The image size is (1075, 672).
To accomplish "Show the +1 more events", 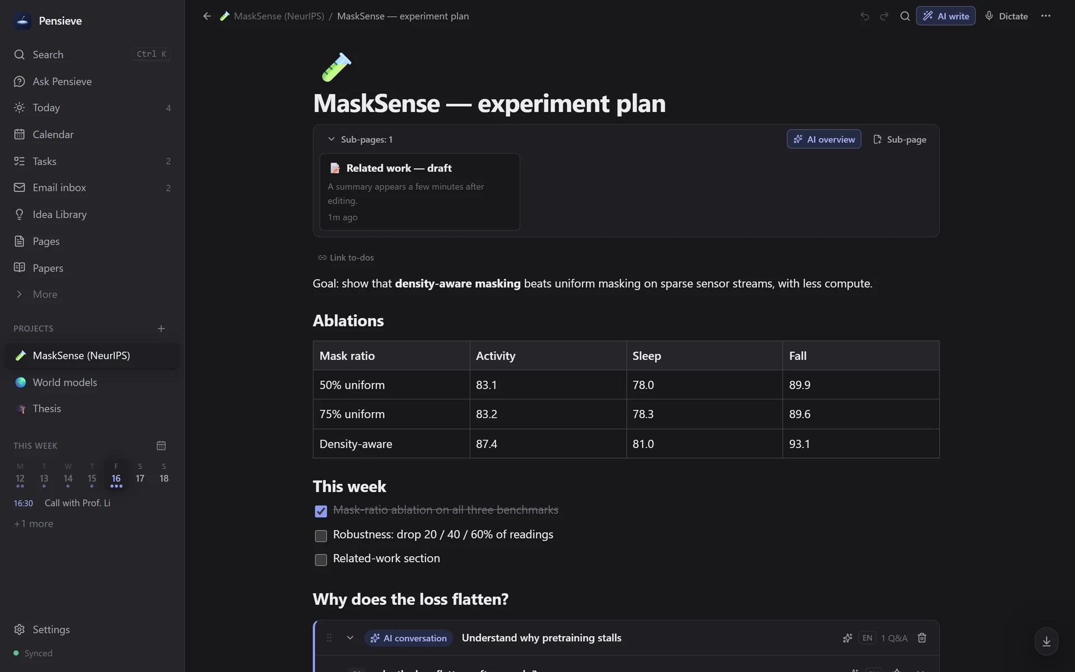I will point(34,524).
